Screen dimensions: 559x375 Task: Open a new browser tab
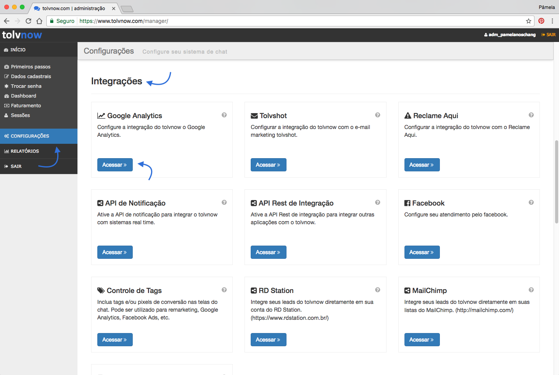pyautogui.click(x=127, y=9)
